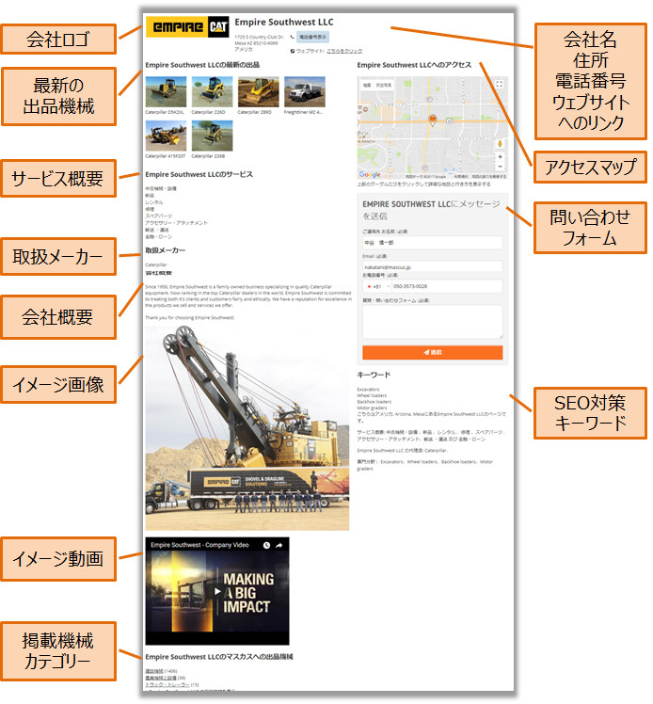Image resolution: width=653 pixels, height=704 pixels.
Task: Click the phone number input field
Action: click(447, 286)
